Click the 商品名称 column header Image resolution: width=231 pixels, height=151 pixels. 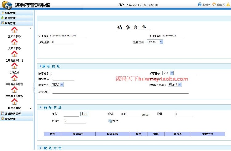click(x=113, y=134)
